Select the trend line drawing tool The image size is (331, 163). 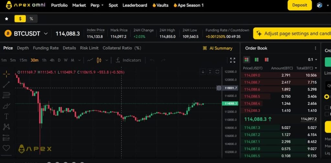[6, 85]
